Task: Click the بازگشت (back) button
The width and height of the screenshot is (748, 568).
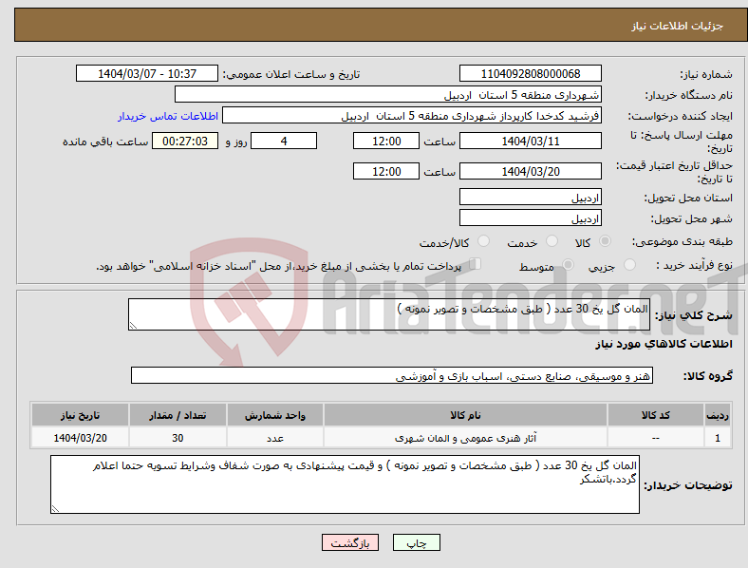Action: [x=350, y=542]
